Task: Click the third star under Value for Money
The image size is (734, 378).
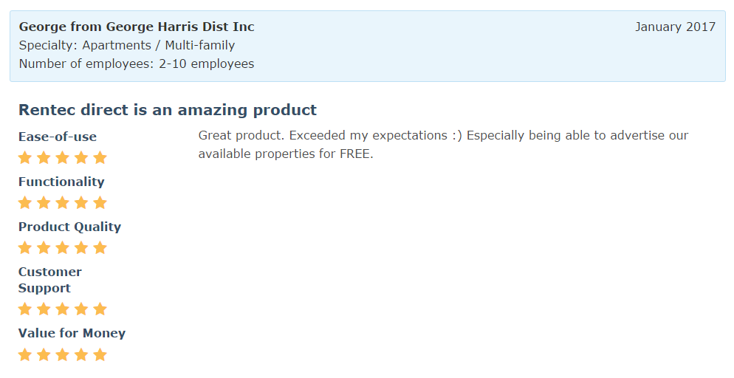Action: click(x=63, y=354)
